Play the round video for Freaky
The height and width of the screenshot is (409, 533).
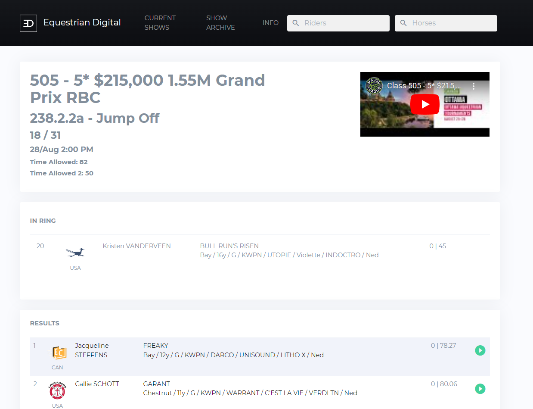[480, 350]
